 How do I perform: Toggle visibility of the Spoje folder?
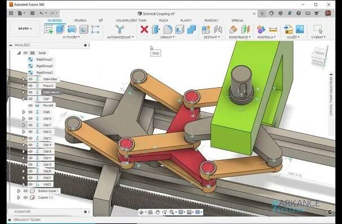(x=25, y=53)
